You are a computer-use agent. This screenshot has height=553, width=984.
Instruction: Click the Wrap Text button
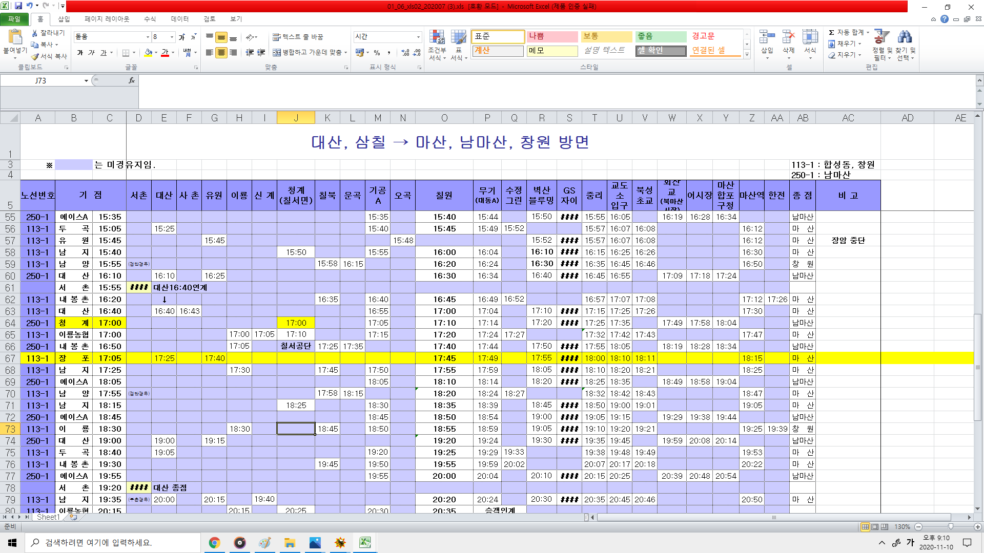(x=298, y=37)
